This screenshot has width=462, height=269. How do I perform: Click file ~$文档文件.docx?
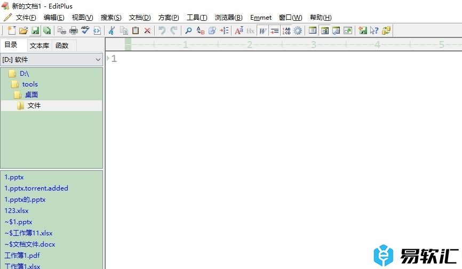(30, 244)
